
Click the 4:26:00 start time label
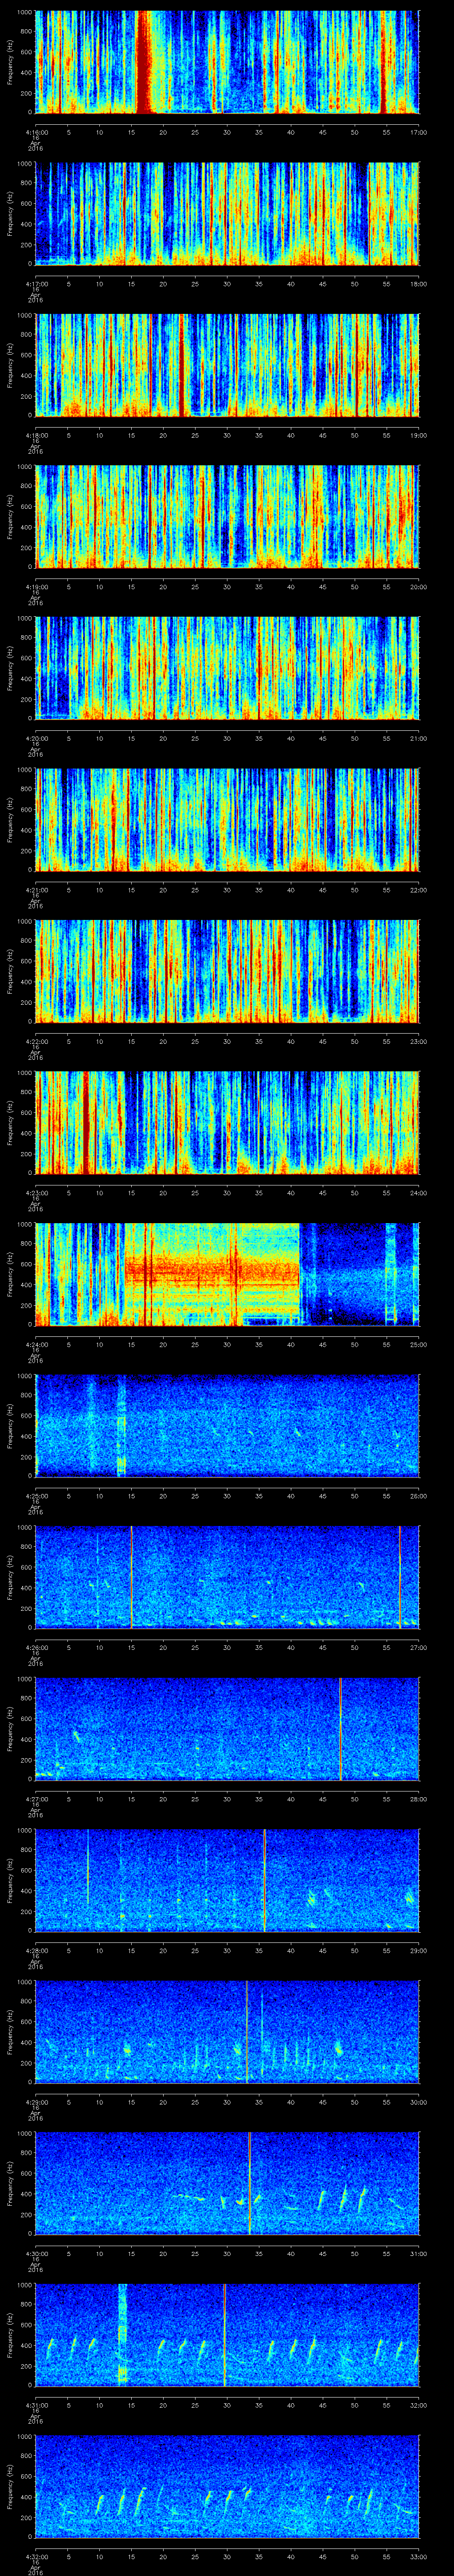36,1647
